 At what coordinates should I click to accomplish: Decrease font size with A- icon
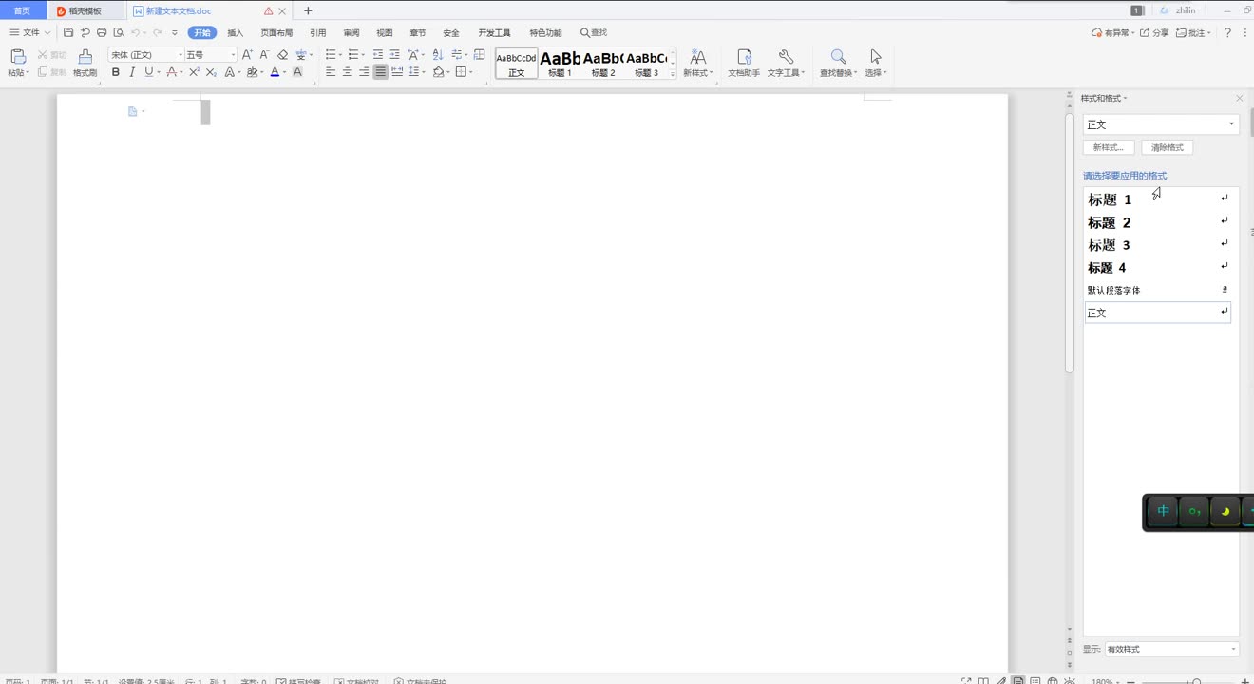tap(264, 54)
